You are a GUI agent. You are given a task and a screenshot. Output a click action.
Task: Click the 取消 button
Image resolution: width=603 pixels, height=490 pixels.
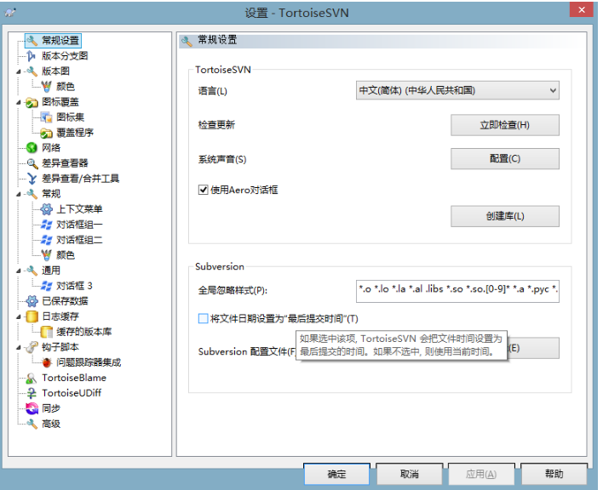point(409,474)
